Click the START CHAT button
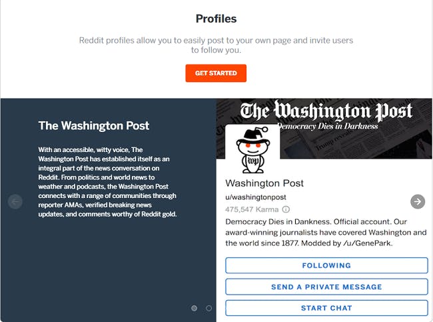 click(x=326, y=308)
